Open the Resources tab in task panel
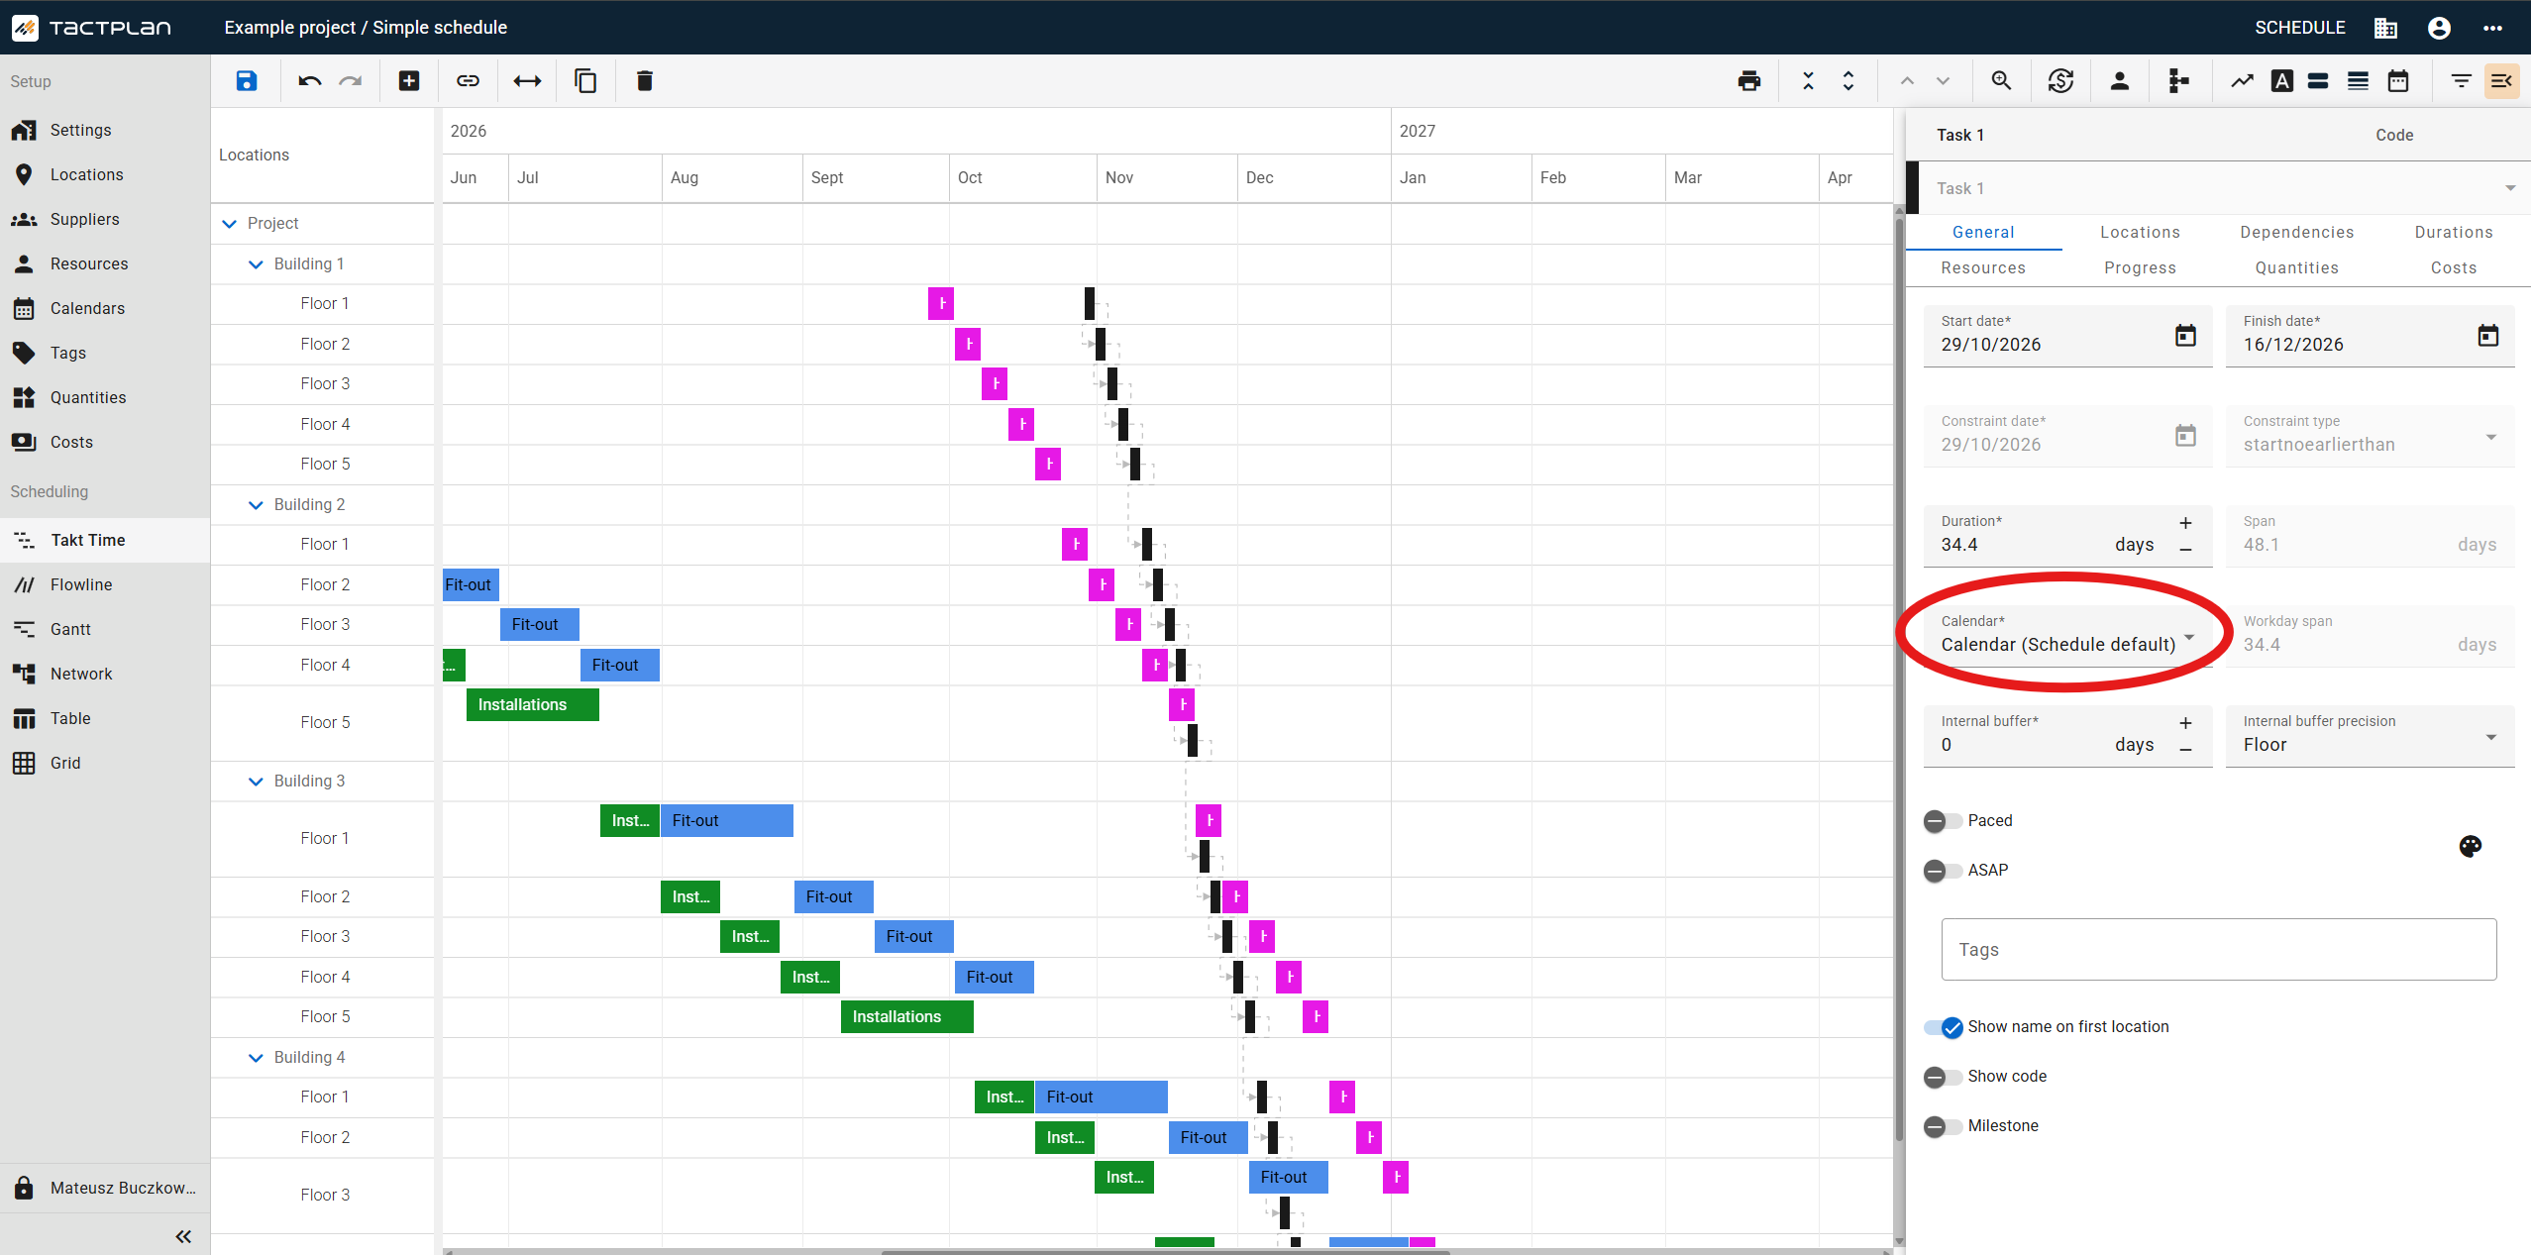2531x1255 pixels. [1983, 267]
